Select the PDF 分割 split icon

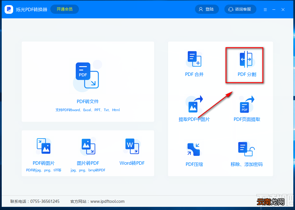click(246, 59)
